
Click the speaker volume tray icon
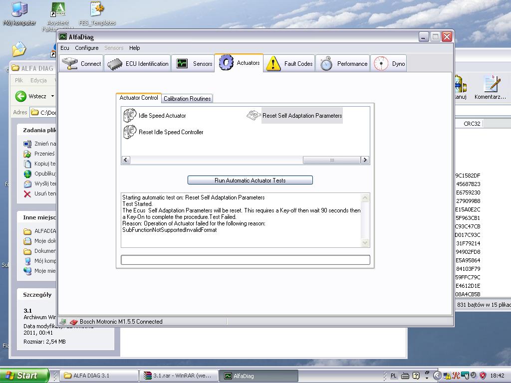tap(474, 376)
